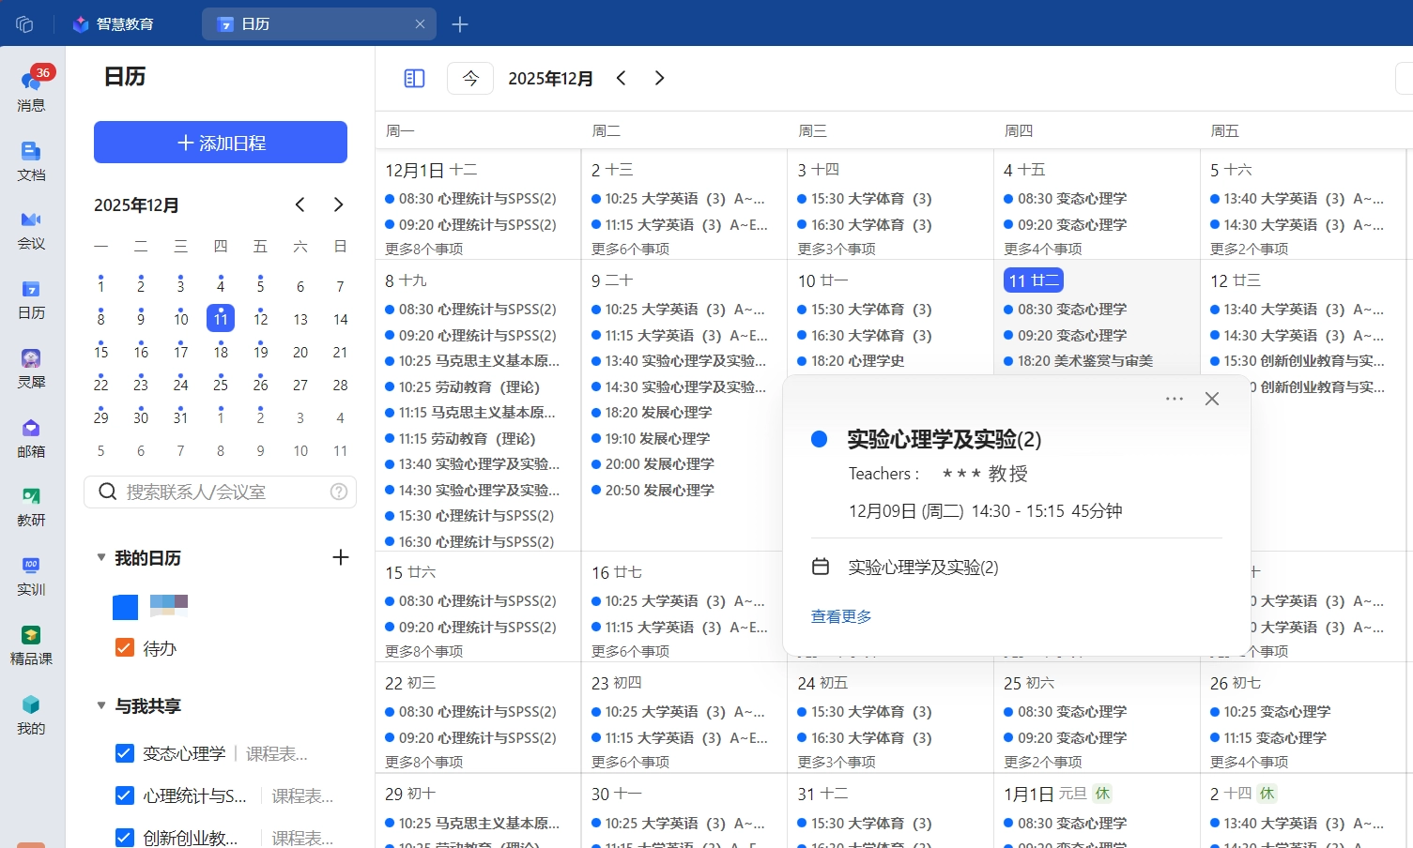Click the three-dot menu in event popup
Screen dimensions: 1413x848
pyautogui.click(x=1174, y=399)
